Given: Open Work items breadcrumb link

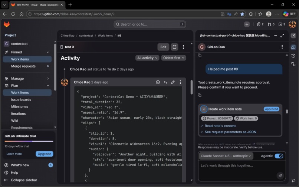Looking at the screenshot, I should [x=105, y=36].
